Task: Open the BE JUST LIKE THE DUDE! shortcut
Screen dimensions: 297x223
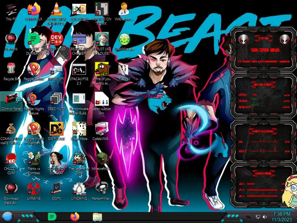Action: pos(102,44)
